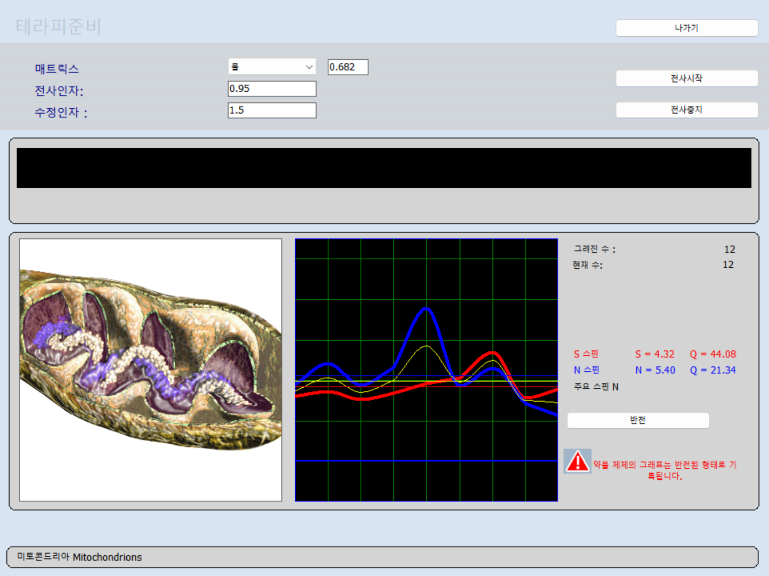Click the 전사인자 field showing 0.95
This screenshot has height=576, width=769.
click(272, 89)
